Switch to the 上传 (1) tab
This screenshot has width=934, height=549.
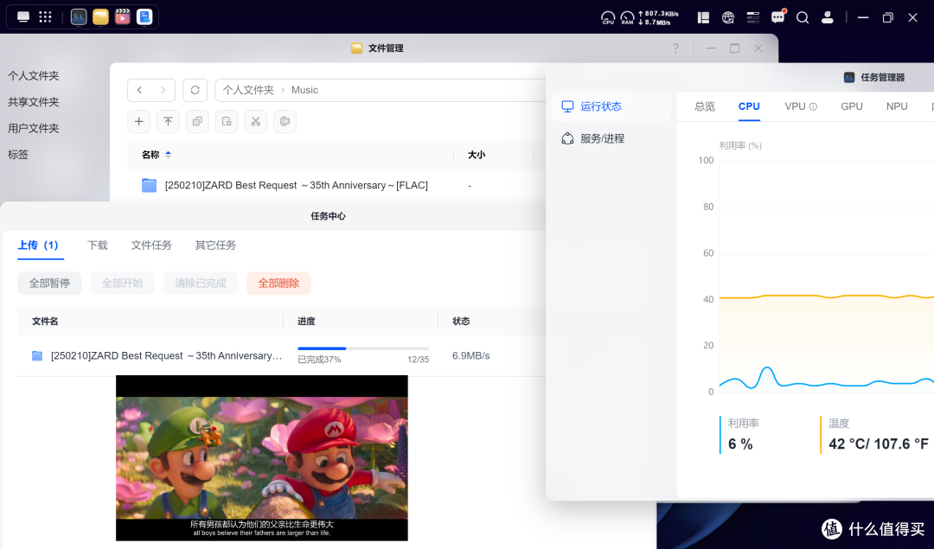(38, 246)
